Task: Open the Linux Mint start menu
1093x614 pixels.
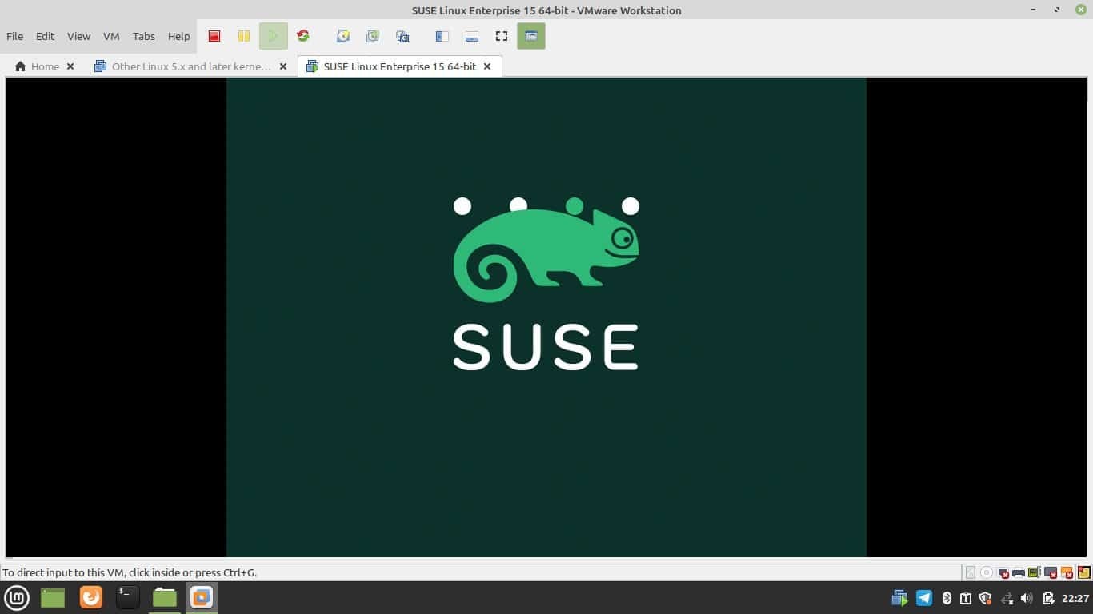Action: click(x=17, y=597)
